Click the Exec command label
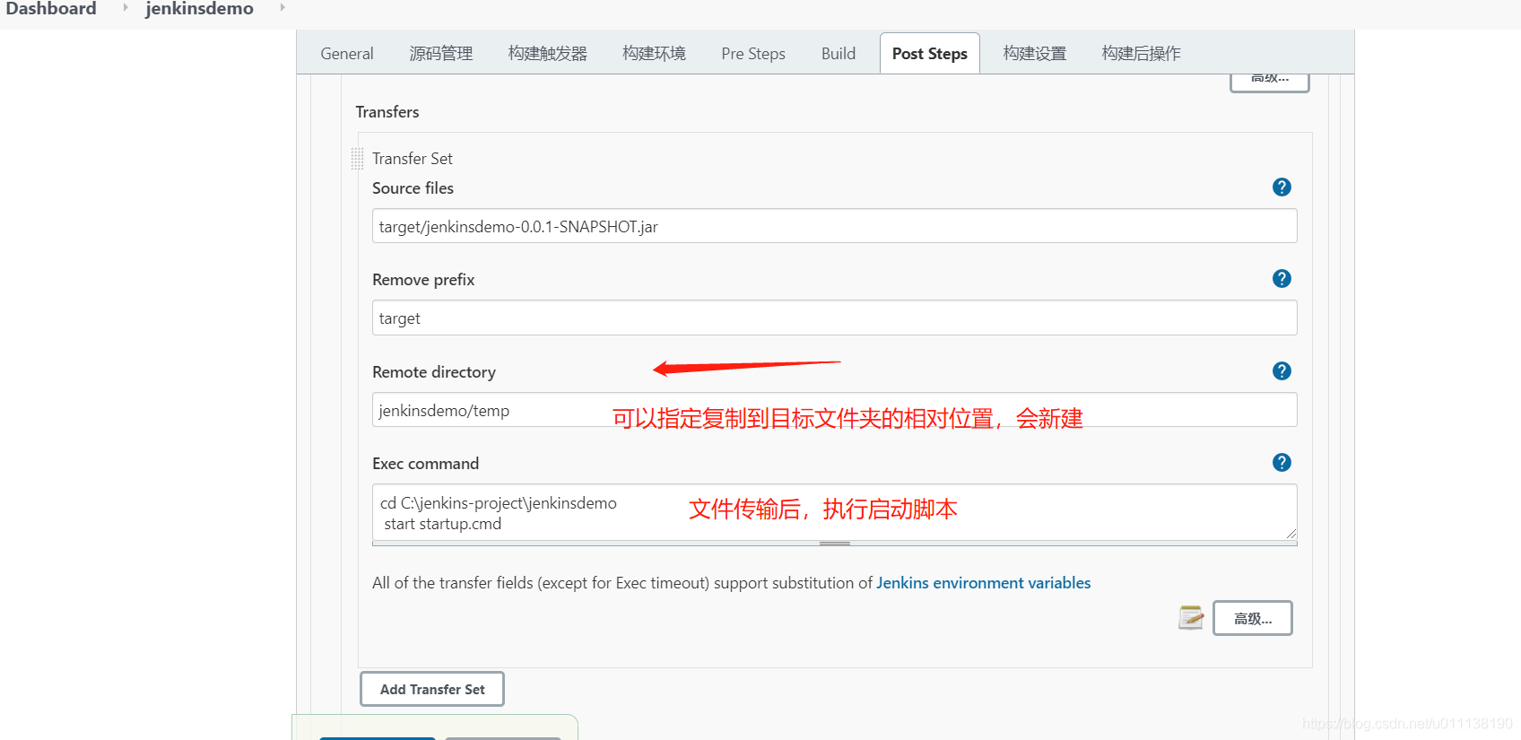The width and height of the screenshot is (1521, 740). (x=426, y=464)
